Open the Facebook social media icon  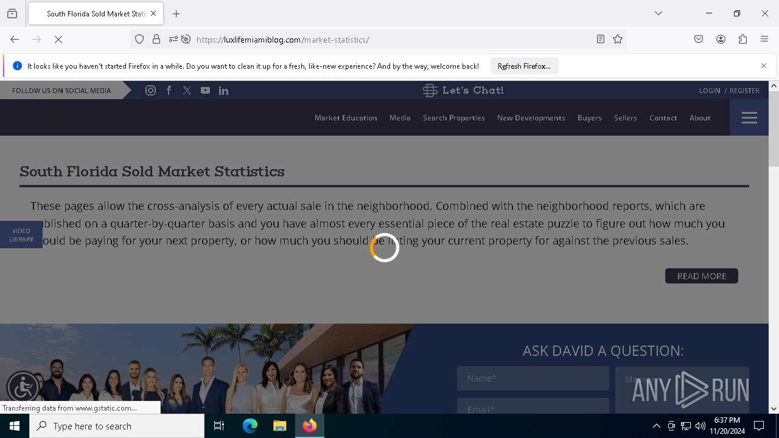pos(169,90)
